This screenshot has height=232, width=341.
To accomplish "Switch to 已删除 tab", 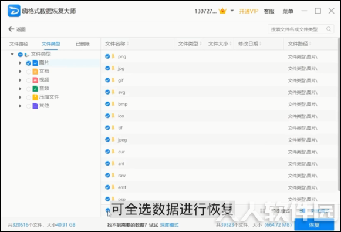I will coord(83,43).
